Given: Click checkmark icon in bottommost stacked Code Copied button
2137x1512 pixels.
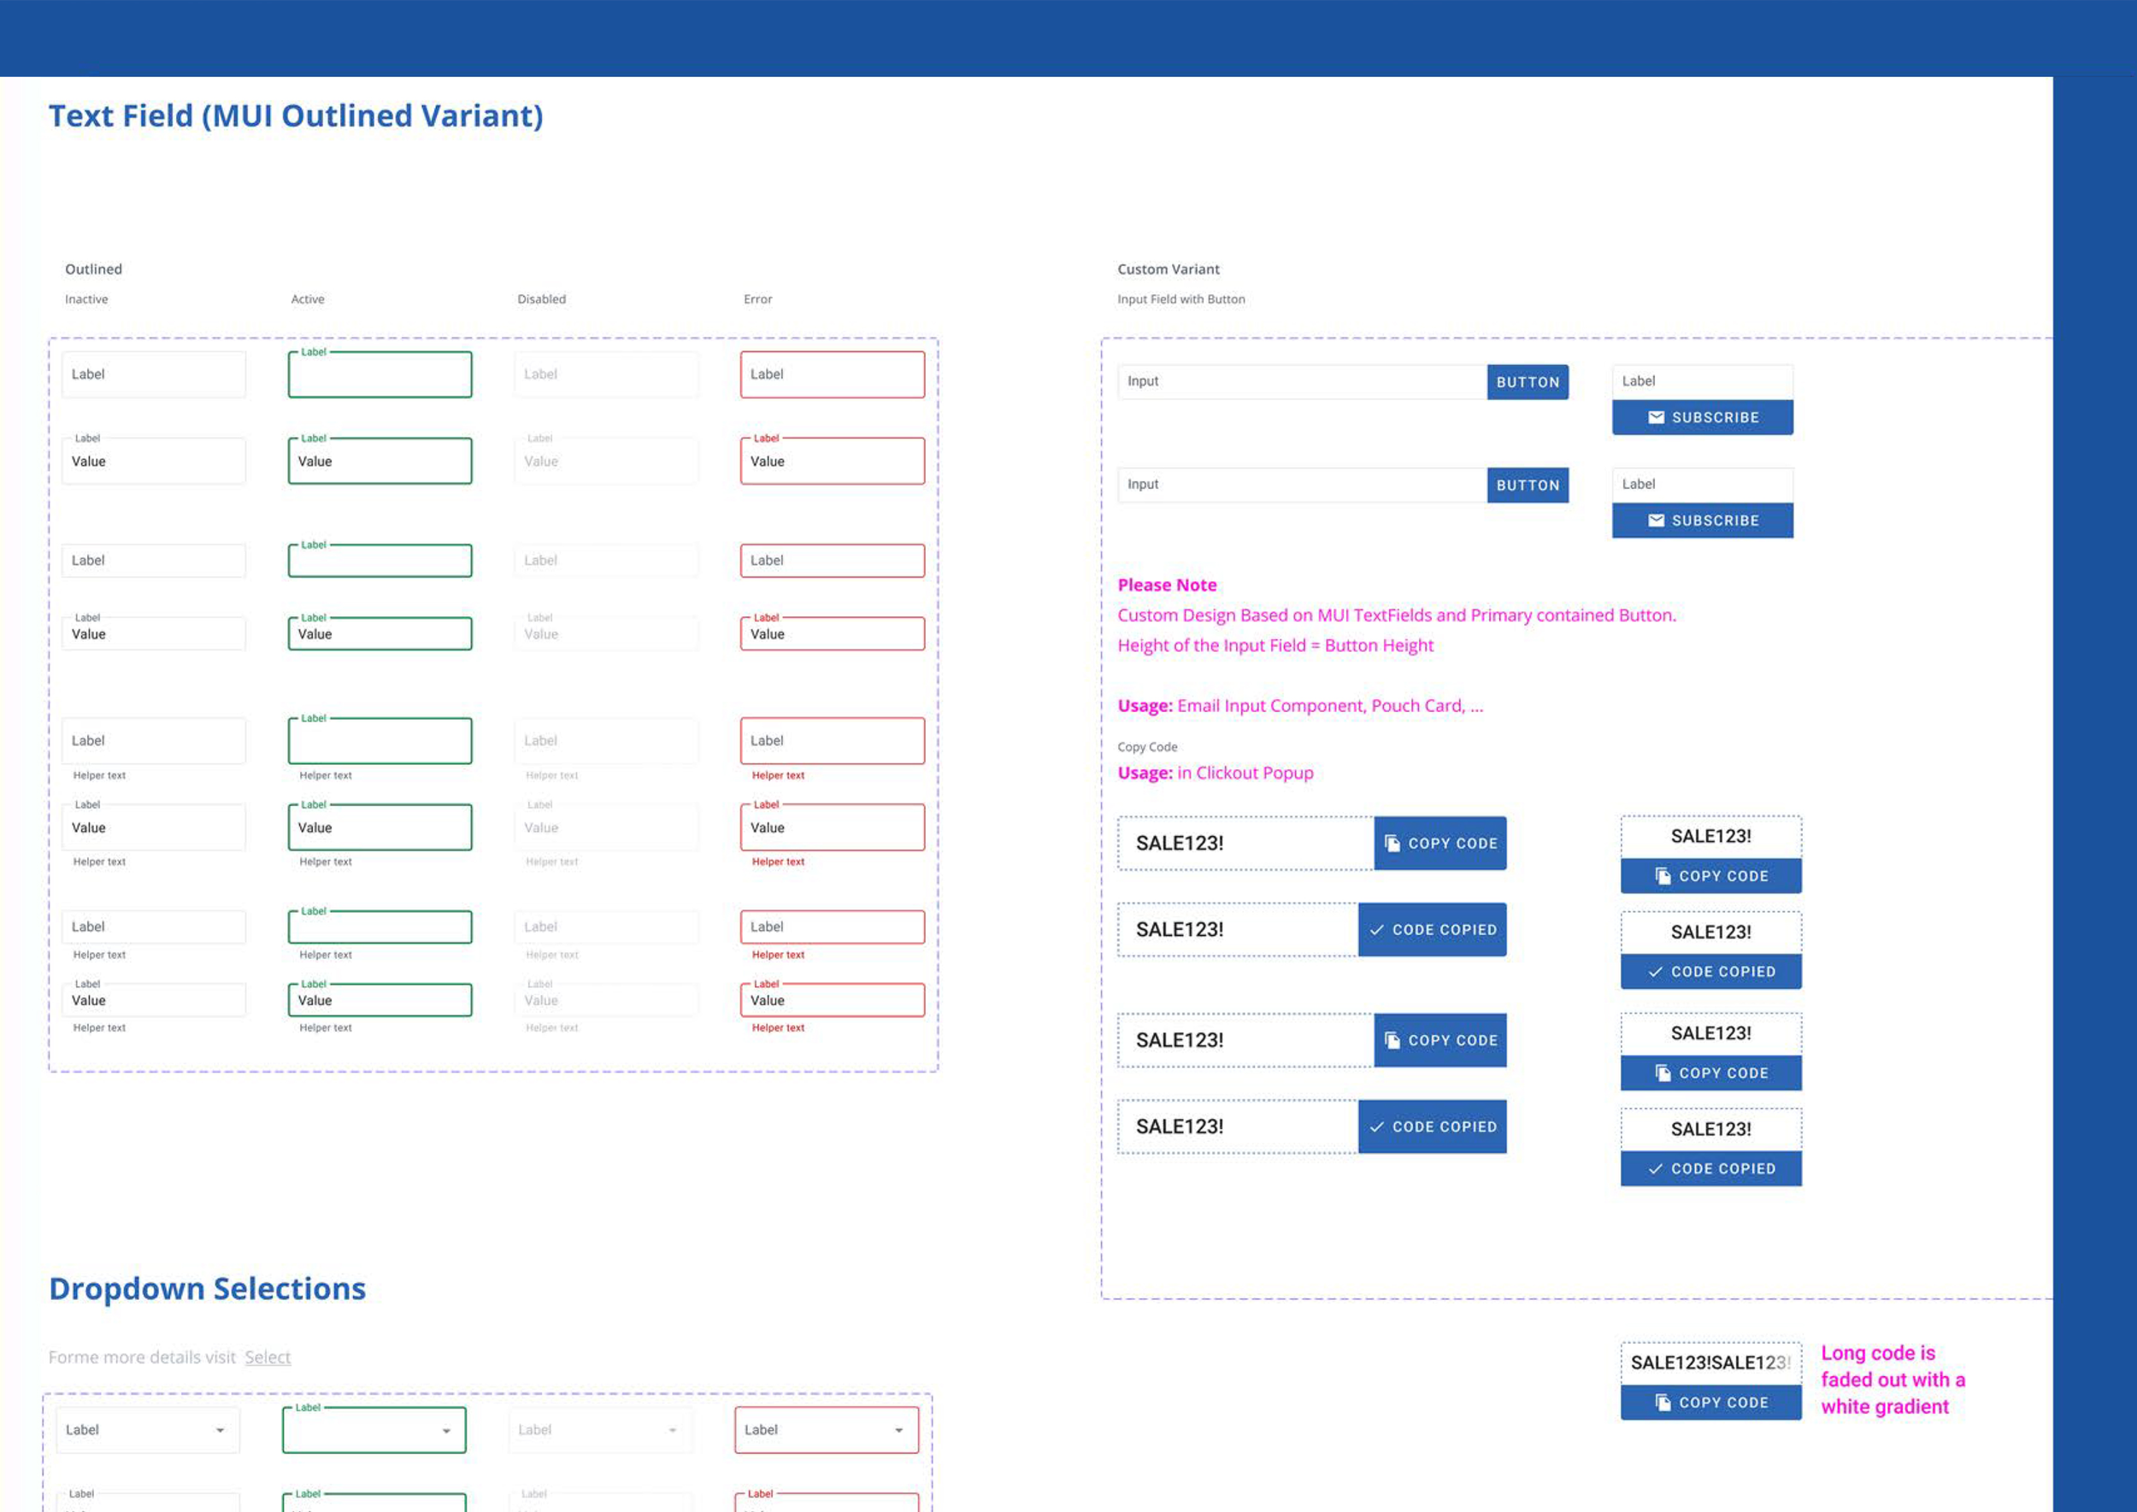Looking at the screenshot, I should [1655, 1169].
